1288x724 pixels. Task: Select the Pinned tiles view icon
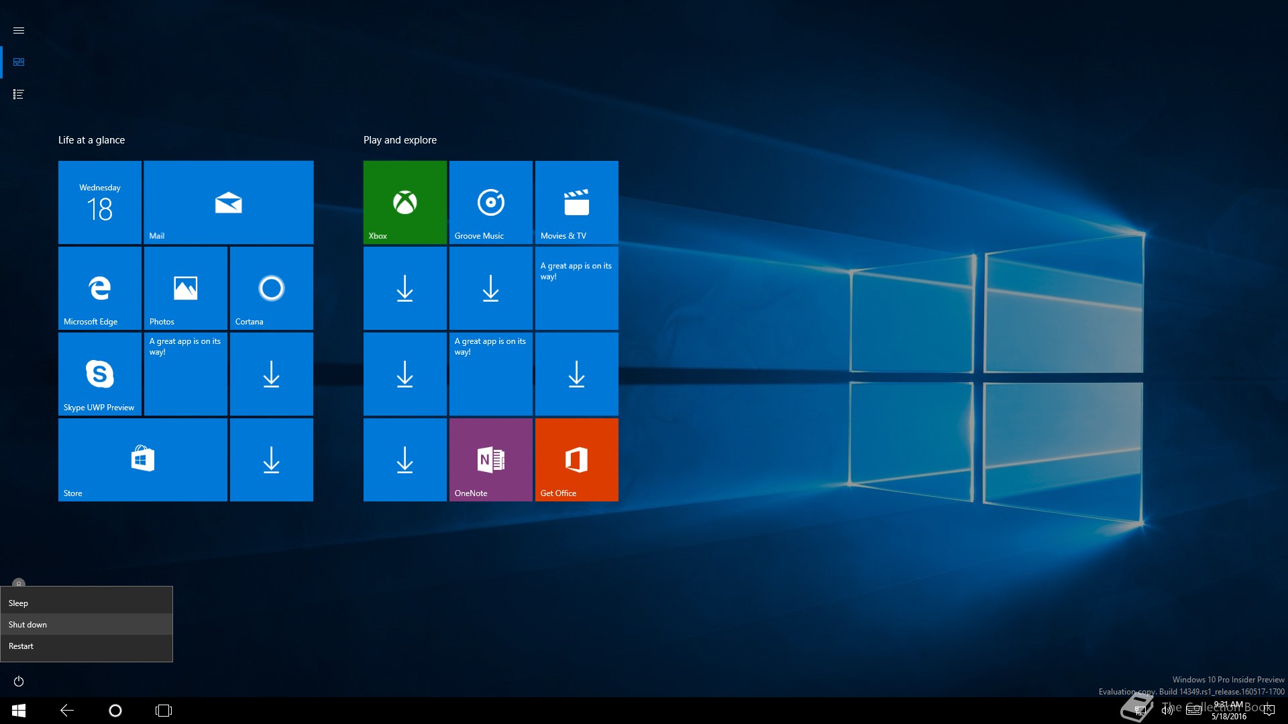click(x=19, y=62)
